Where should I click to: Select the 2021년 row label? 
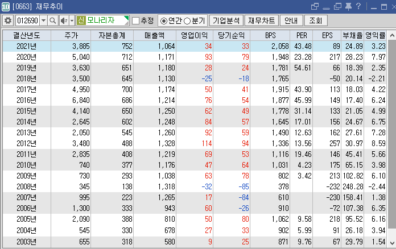(x=27, y=46)
